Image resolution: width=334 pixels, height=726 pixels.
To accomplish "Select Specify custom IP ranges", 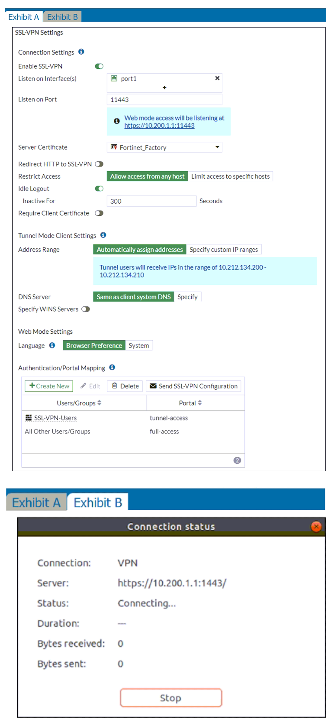I will tap(224, 250).
